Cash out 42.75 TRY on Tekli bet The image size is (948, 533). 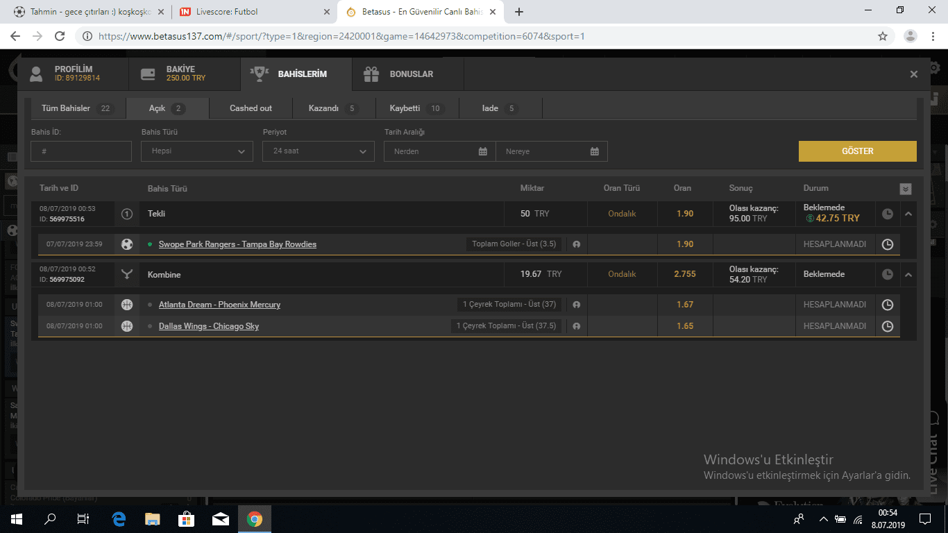(x=832, y=218)
